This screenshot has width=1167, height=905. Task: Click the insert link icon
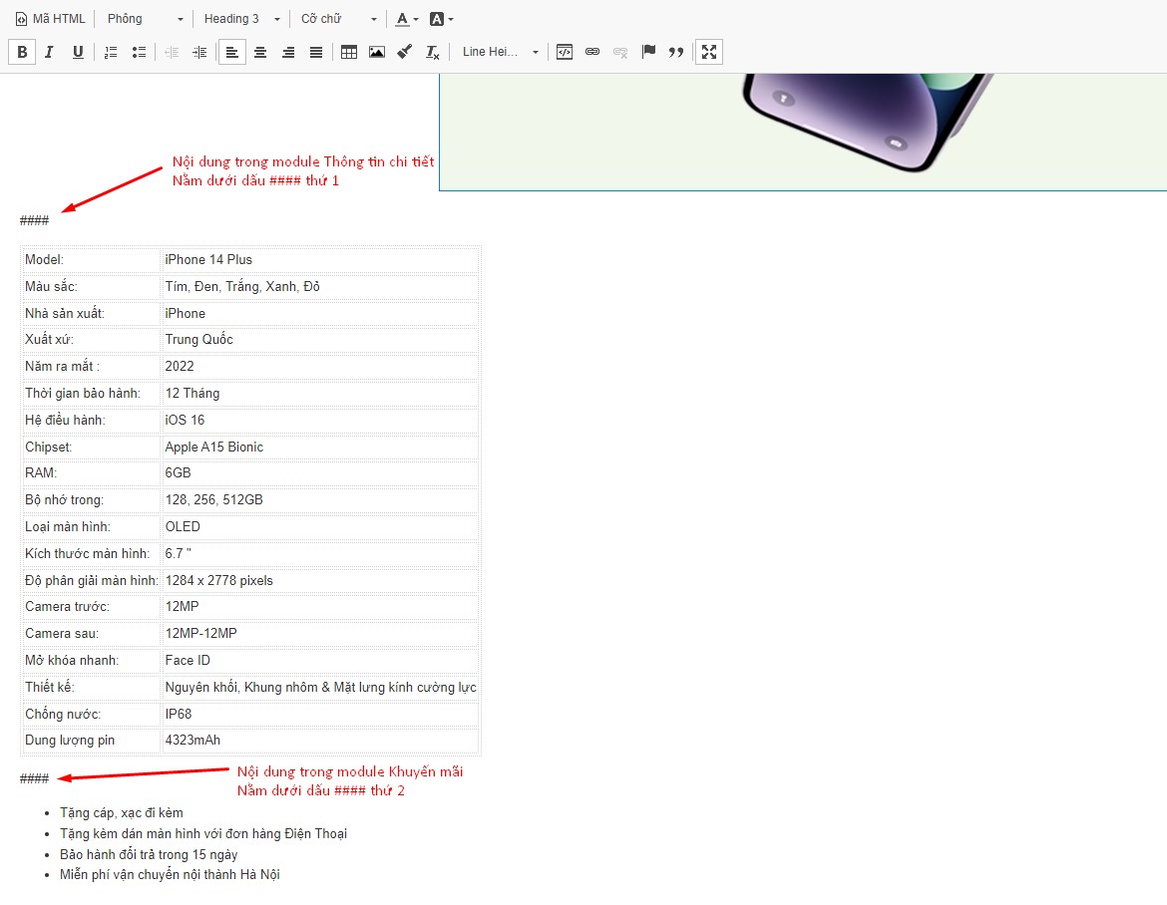click(592, 52)
